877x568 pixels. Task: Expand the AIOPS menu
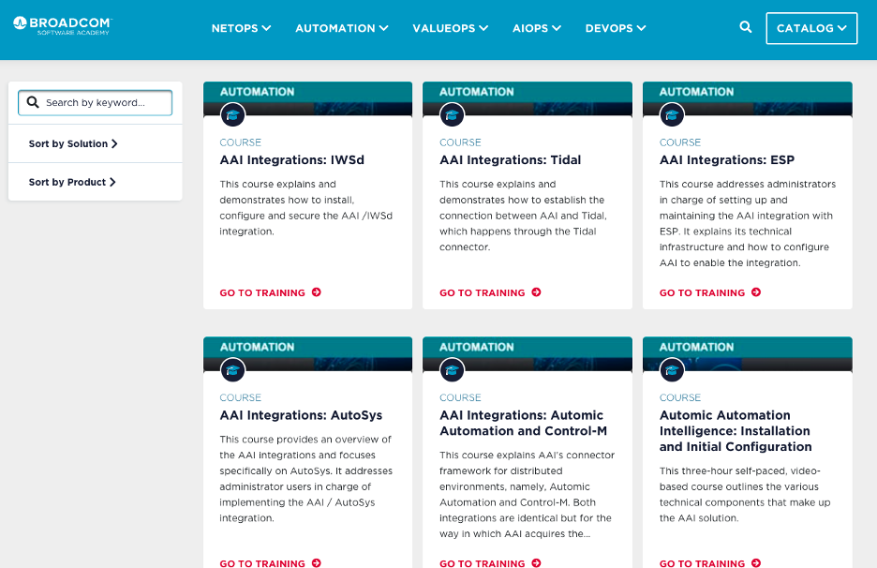tap(537, 28)
